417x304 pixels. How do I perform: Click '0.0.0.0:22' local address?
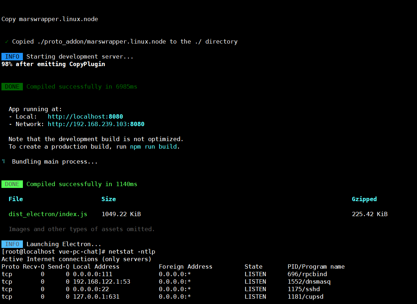pyautogui.click(x=91, y=289)
